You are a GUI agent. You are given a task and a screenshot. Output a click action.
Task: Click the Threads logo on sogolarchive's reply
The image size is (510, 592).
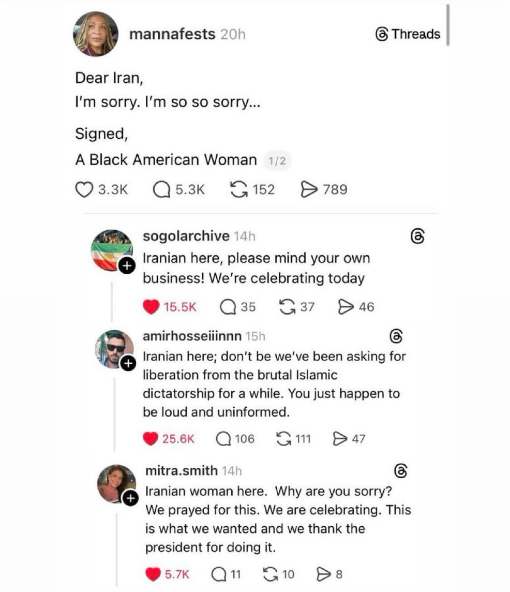click(417, 236)
